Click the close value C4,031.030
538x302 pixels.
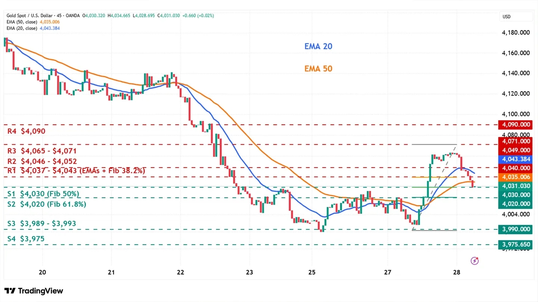tap(168, 16)
